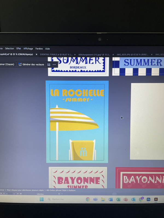Open Google Chrome from the taskbar
The image size is (164, 218).
(88, 199)
